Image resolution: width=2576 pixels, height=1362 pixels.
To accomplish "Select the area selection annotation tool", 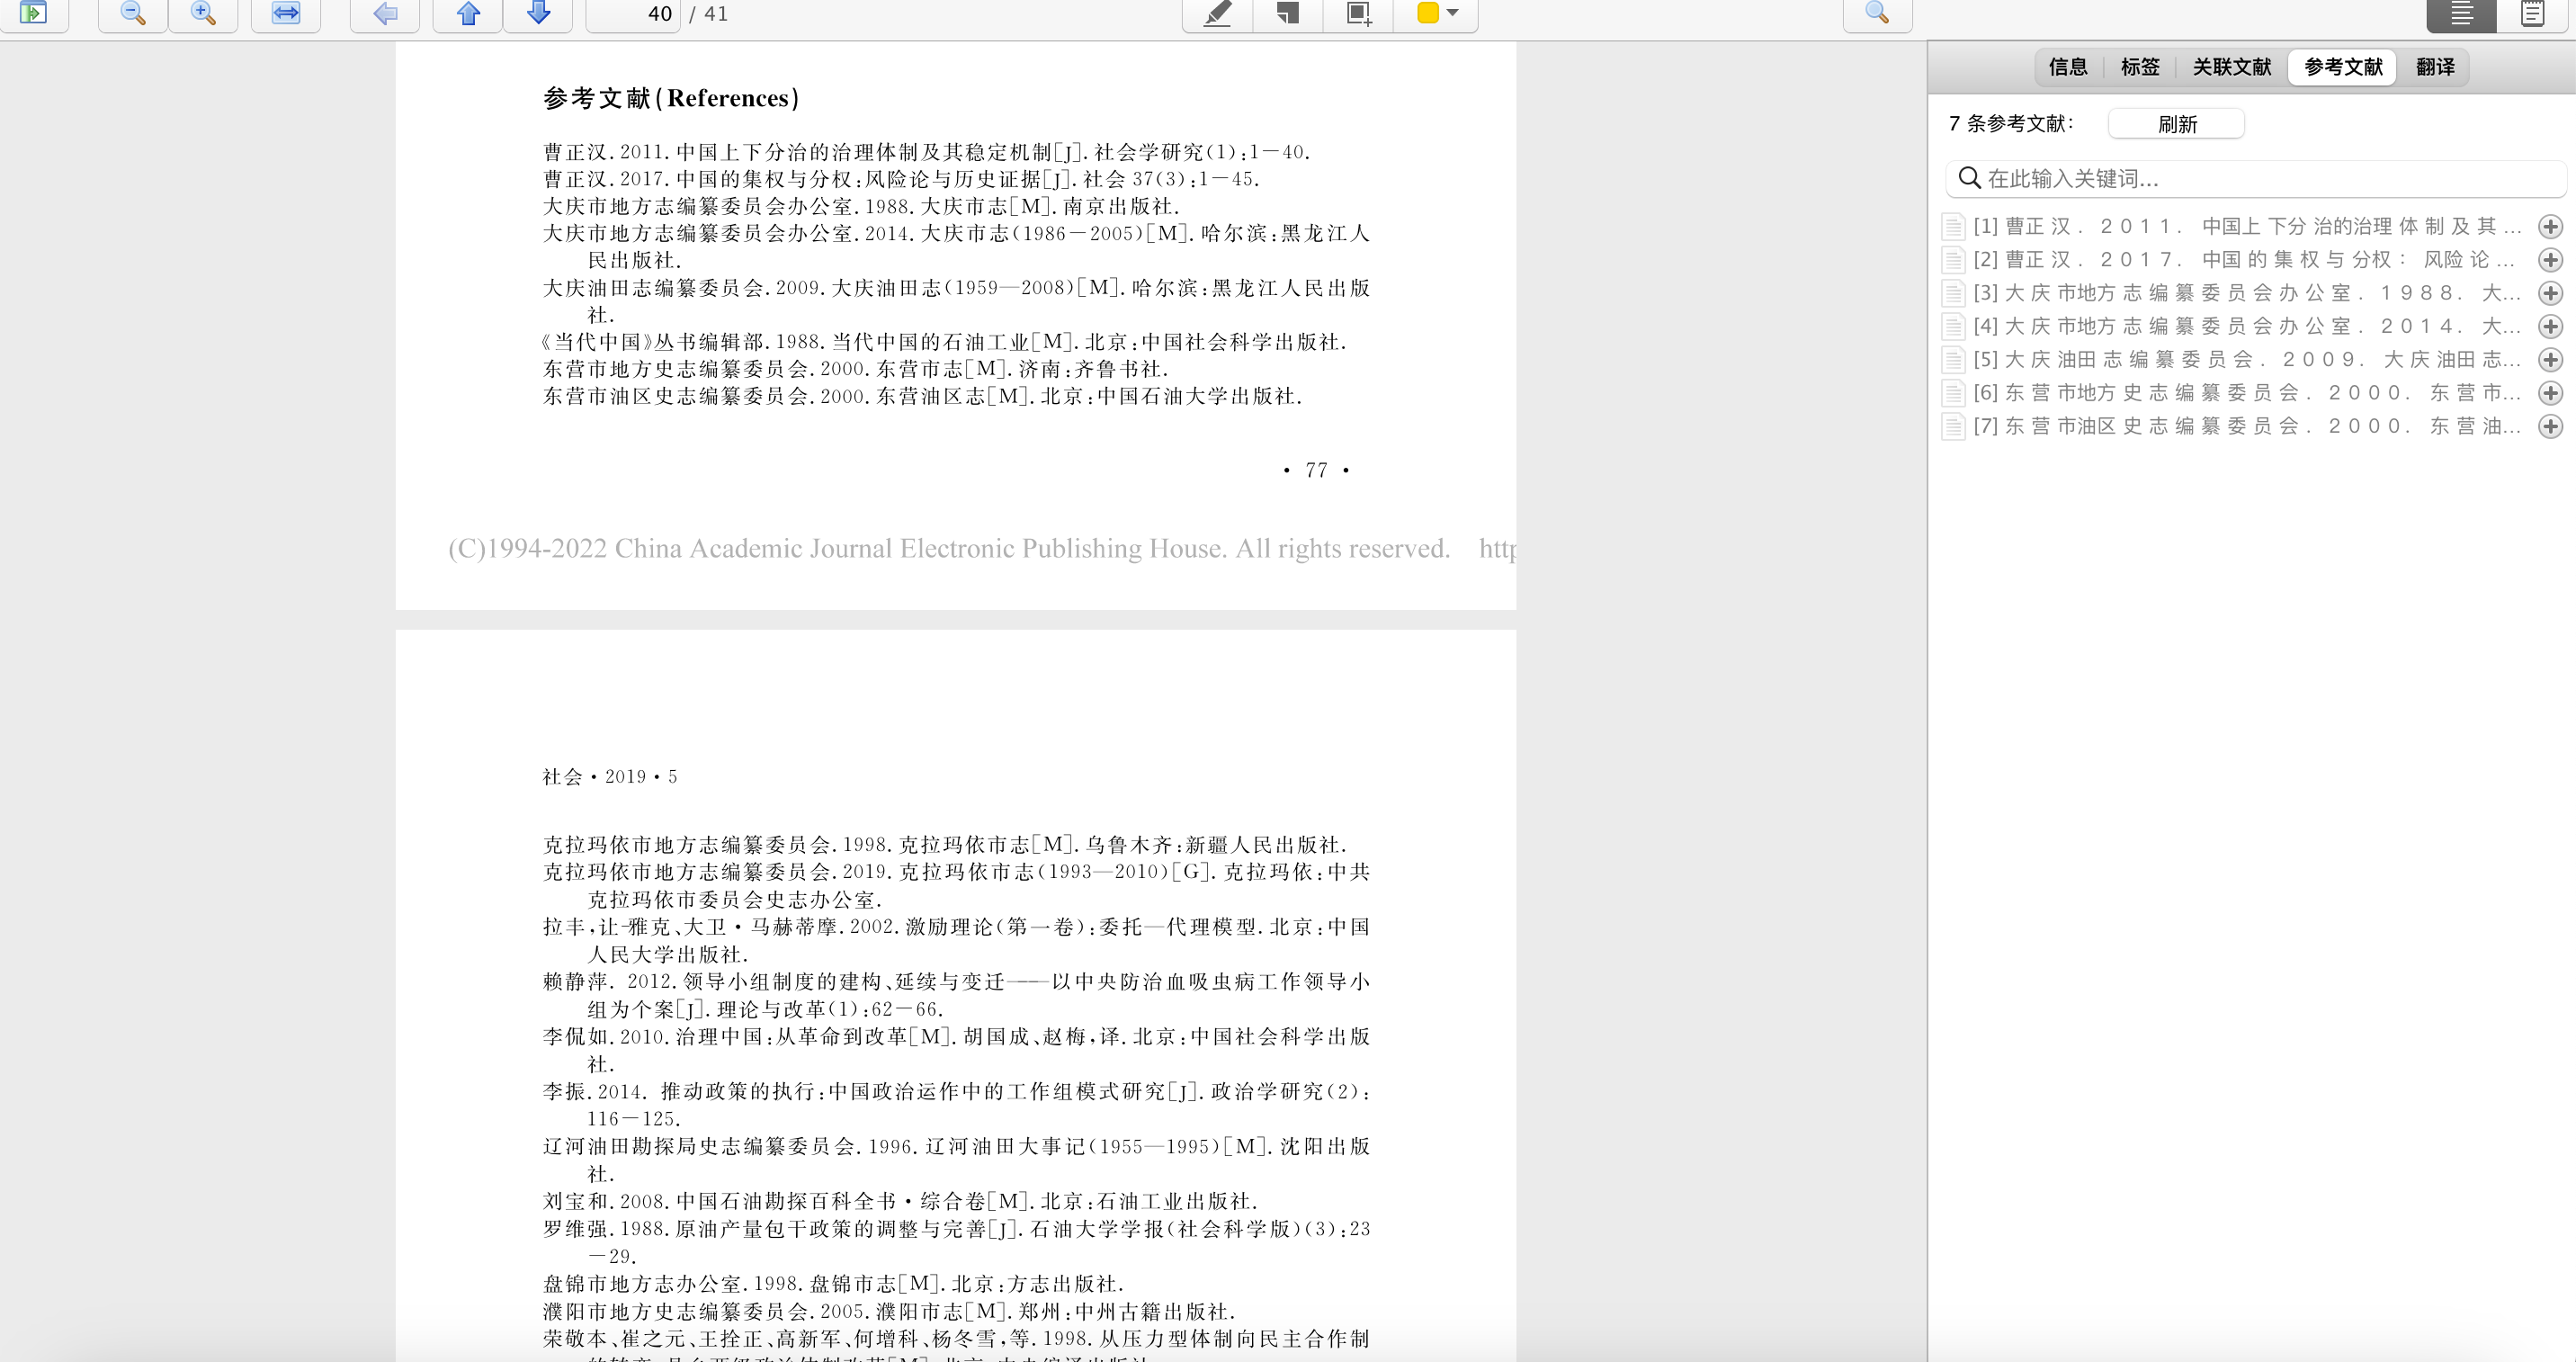I will 1356,14.
